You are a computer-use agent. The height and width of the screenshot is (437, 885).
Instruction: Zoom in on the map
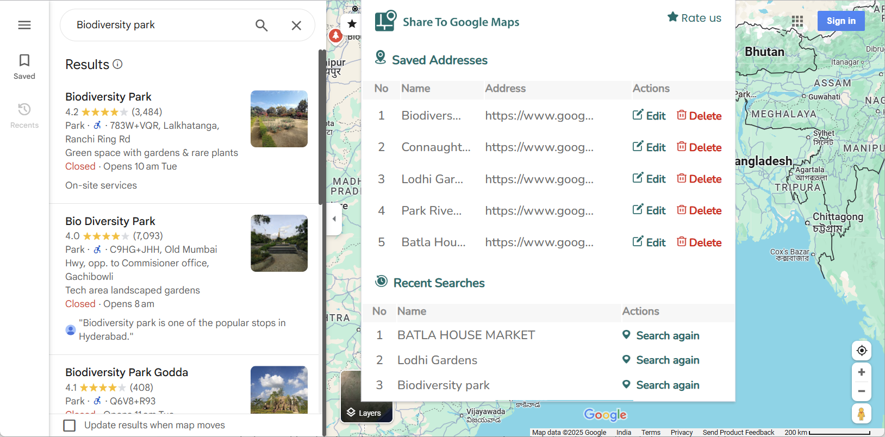click(x=862, y=372)
